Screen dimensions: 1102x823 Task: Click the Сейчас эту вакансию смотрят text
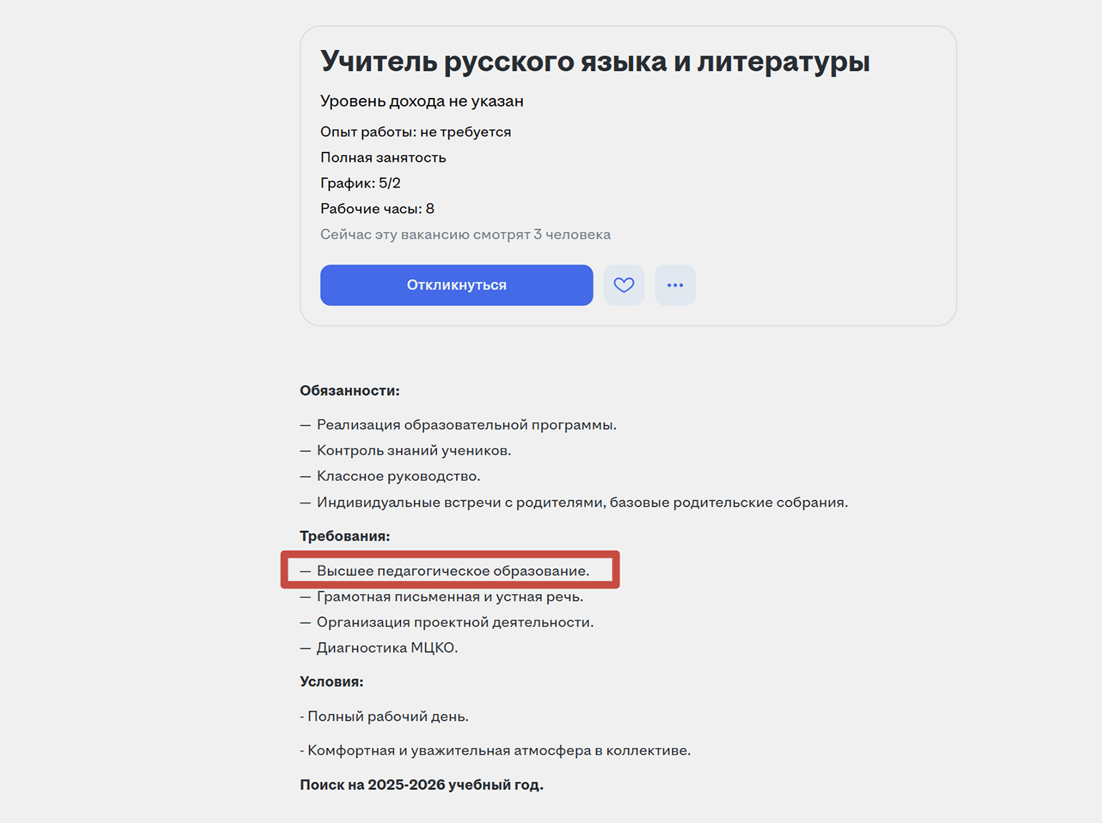(465, 235)
